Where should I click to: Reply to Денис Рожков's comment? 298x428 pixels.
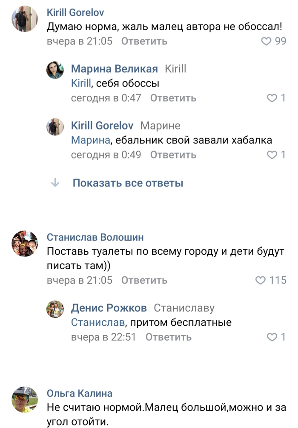click(169, 337)
